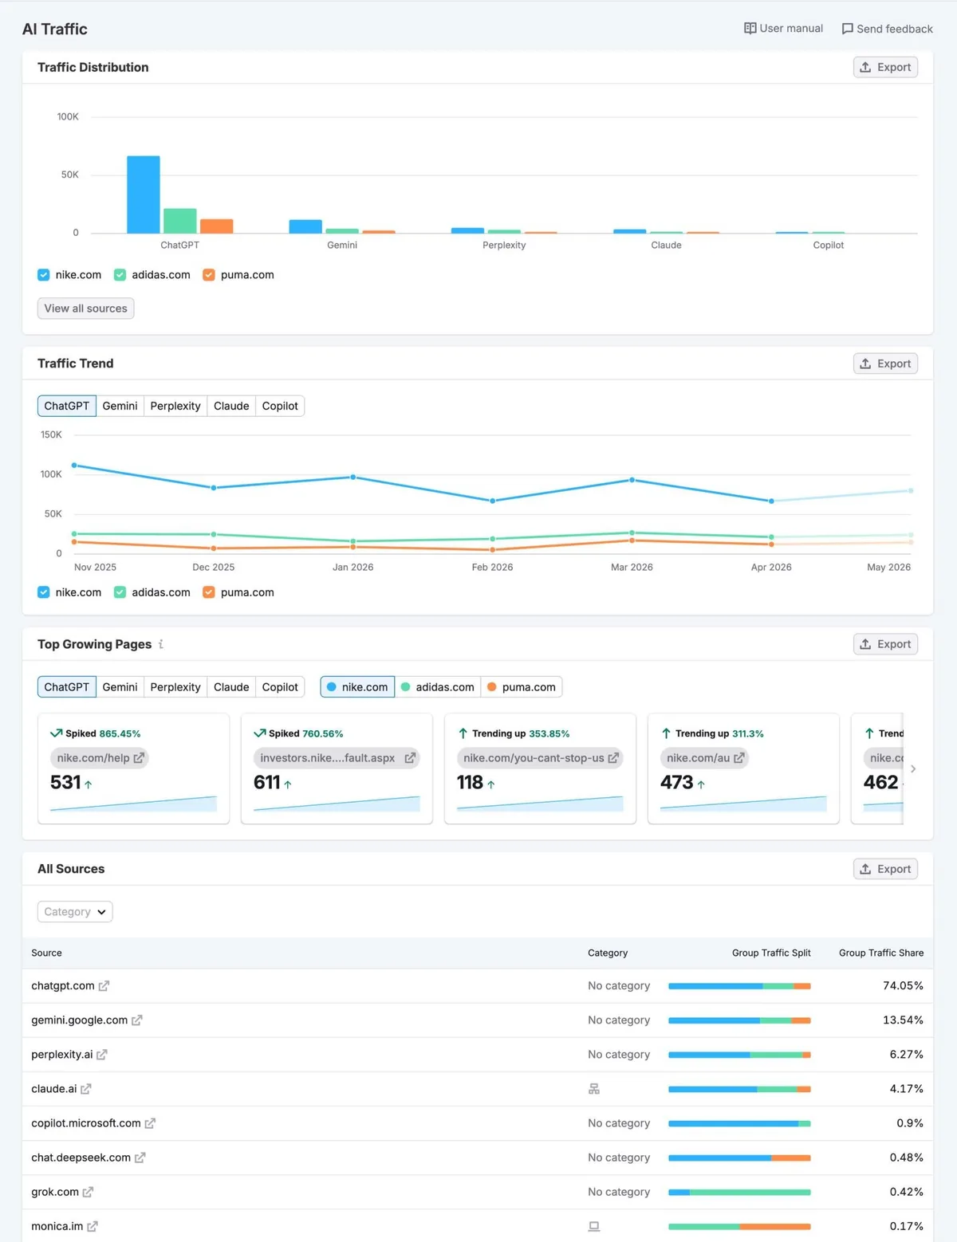Click the grok.com Group Traffic Split bar
The height and width of the screenshot is (1242, 957).
click(x=739, y=1192)
